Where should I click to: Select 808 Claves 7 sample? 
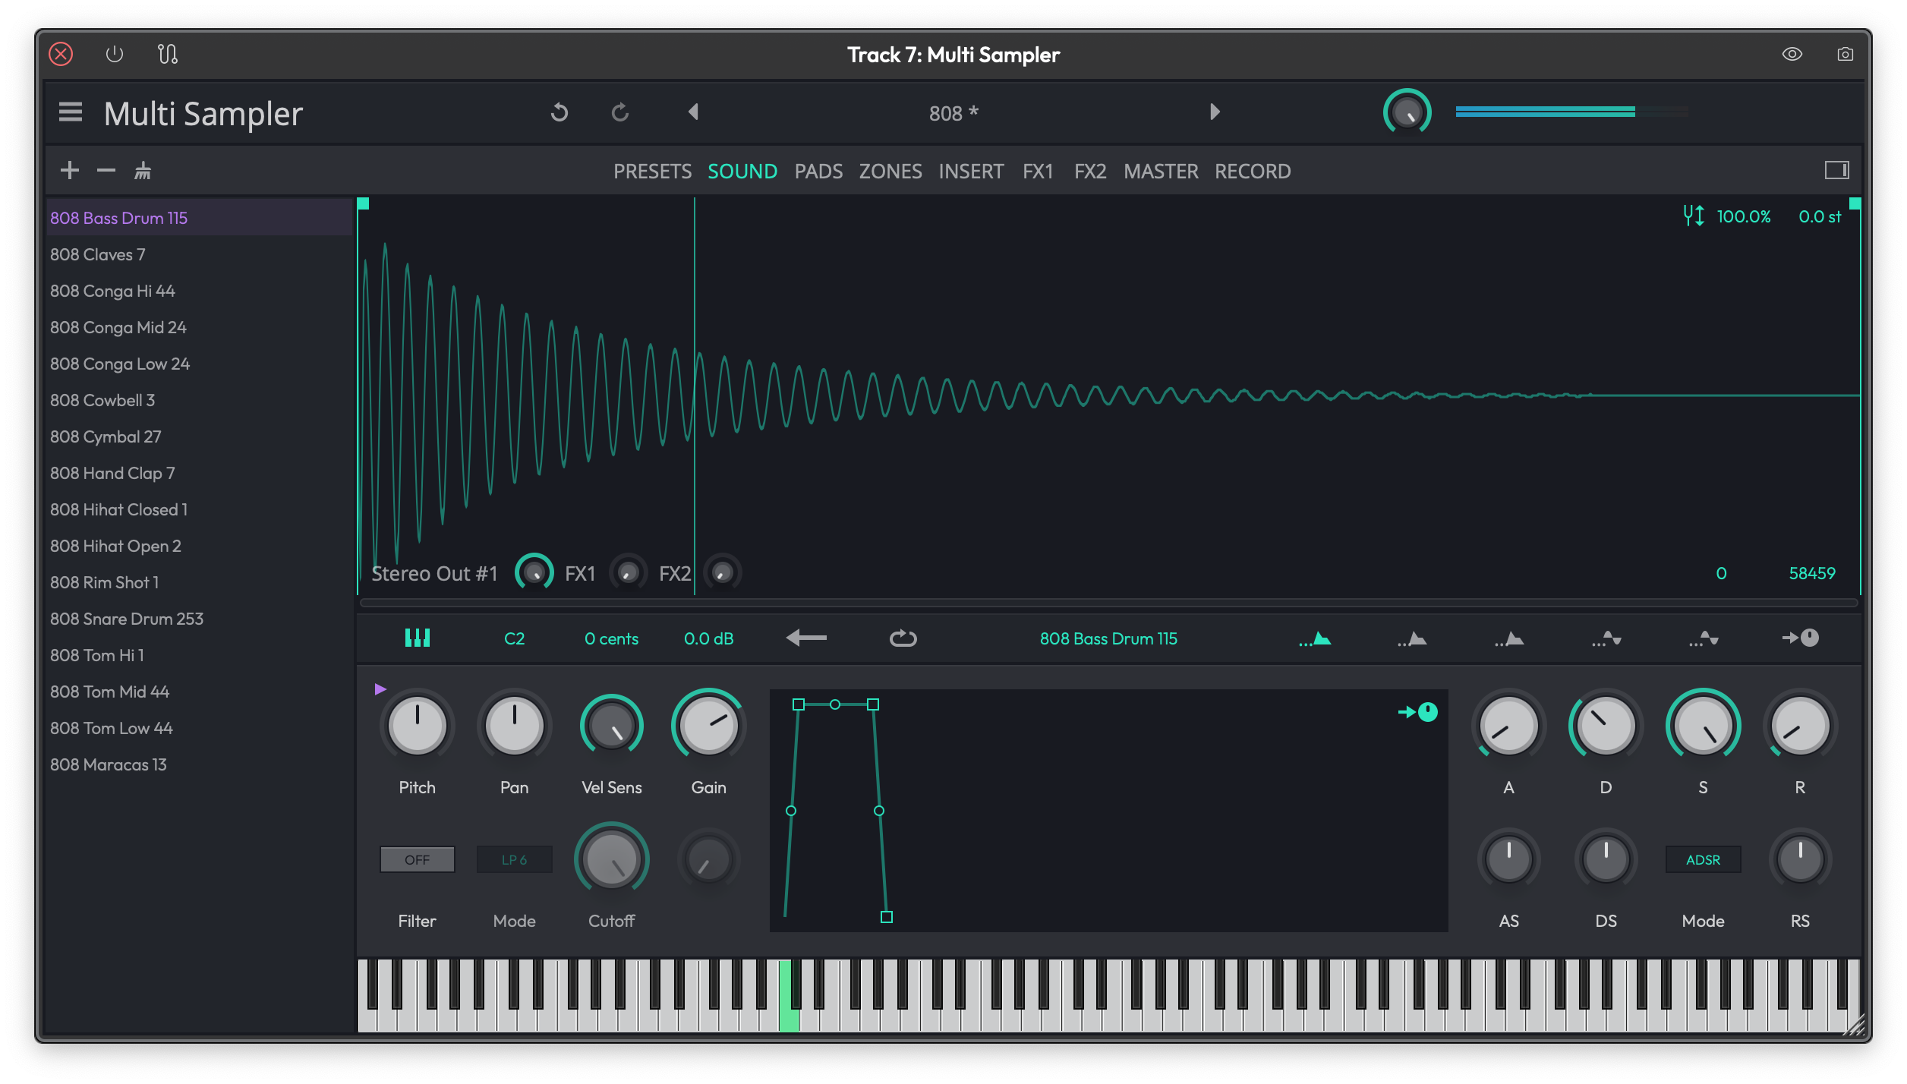[x=199, y=254]
